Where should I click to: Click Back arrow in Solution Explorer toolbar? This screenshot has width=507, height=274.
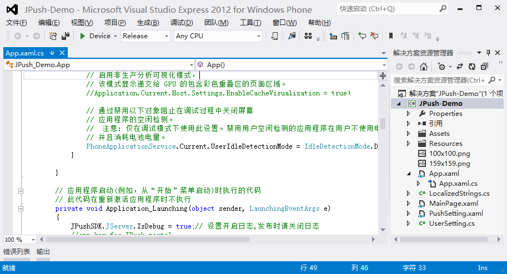coord(399,67)
